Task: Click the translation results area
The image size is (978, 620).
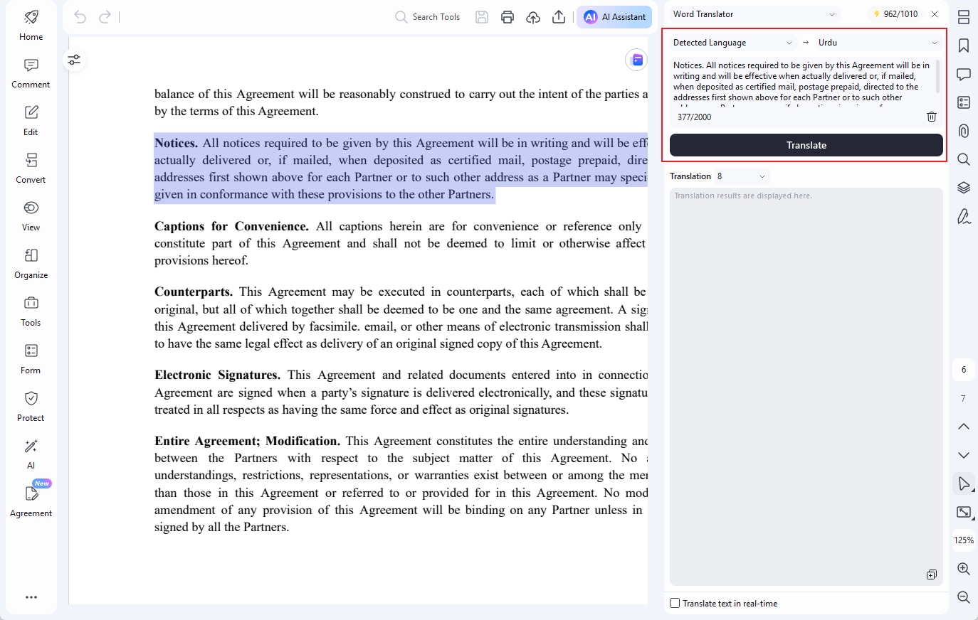Action: [x=806, y=387]
